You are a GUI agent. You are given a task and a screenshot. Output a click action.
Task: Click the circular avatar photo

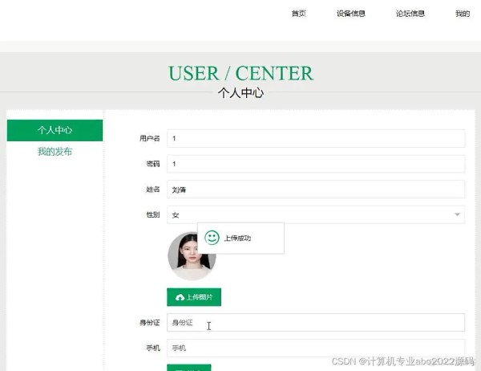192,256
